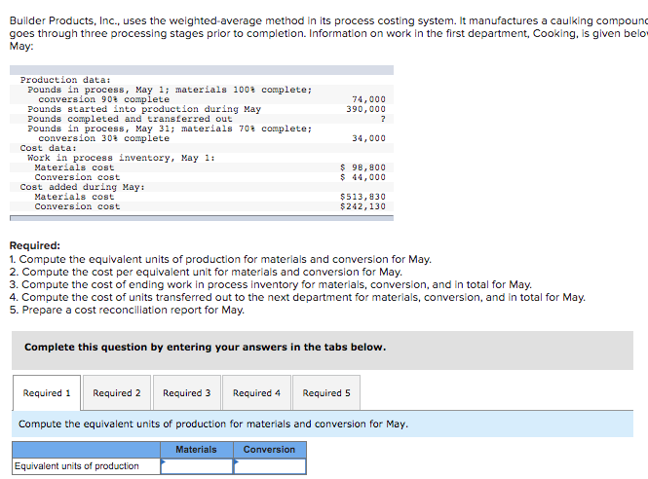Switch to the Required 2 tab
648x479 pixels.
[x=117, y=392]
